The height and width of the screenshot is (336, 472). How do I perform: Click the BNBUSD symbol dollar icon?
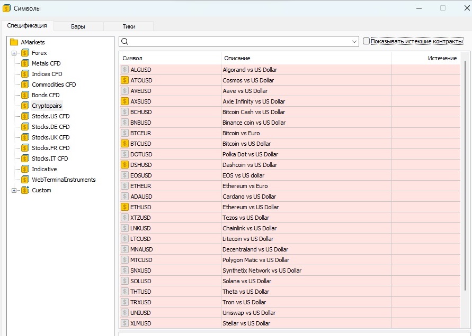pos(124,123)
